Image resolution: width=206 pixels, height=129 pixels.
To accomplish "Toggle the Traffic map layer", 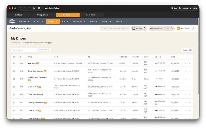I will [194, 8].
